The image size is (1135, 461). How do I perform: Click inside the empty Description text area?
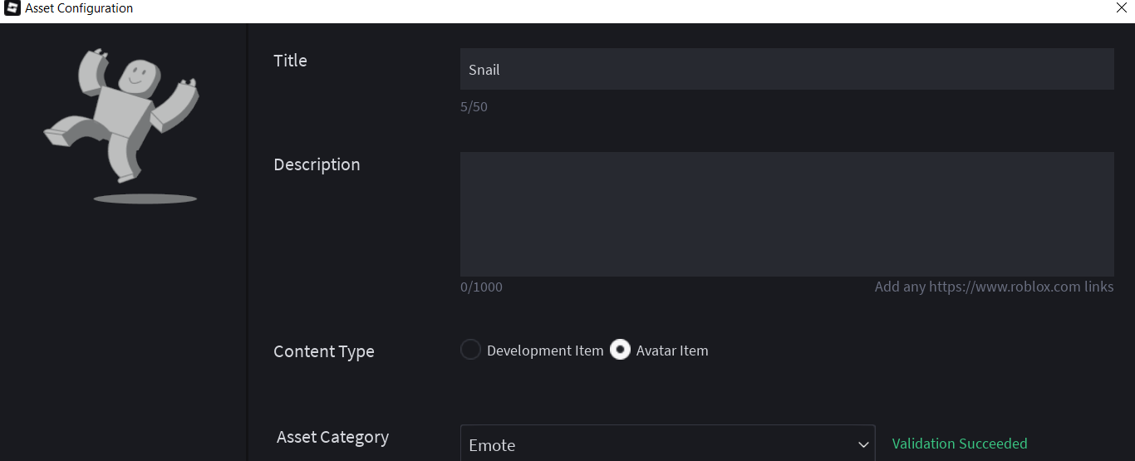[x=787, y=214]
